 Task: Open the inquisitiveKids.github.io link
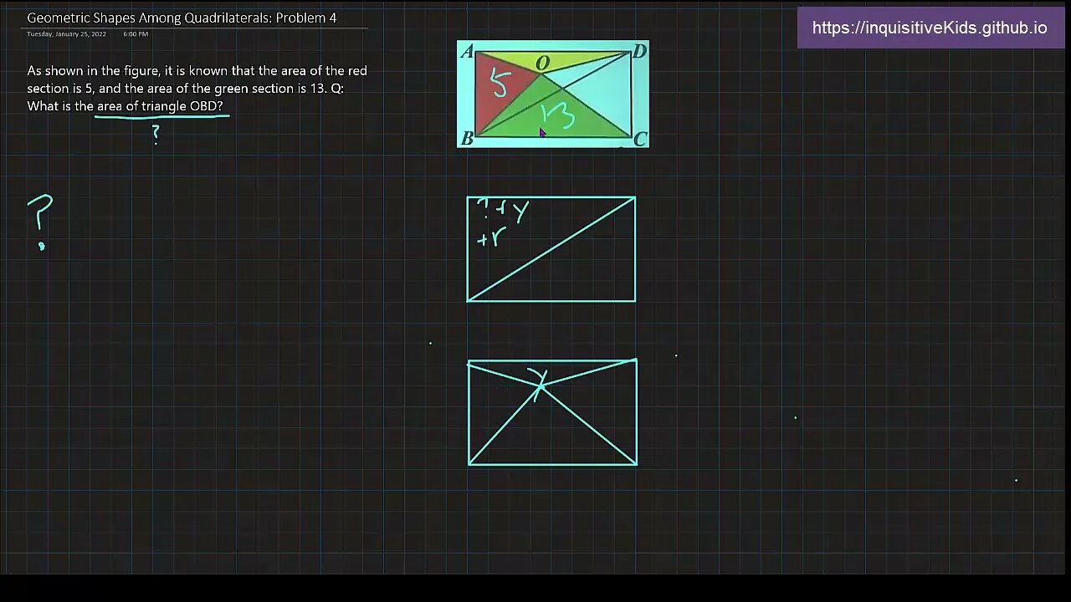coord(931,28)
